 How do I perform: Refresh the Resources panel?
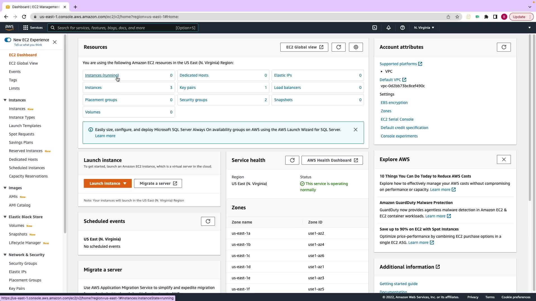[338, 47]
